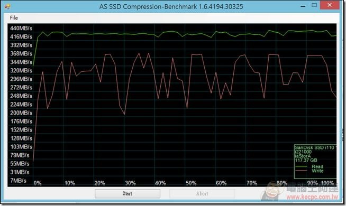This screenshot has width=346, height=206.
Task: Click the 440MB/s axis label
Action: (21, 28)
